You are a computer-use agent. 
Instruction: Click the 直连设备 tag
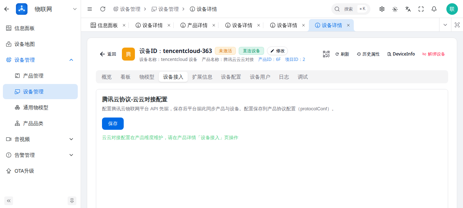(251, 51)
